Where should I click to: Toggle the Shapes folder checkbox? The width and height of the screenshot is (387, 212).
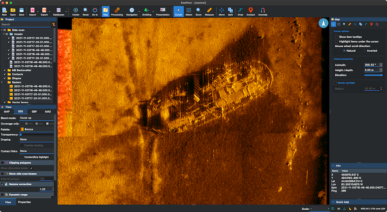pos(5,78)
